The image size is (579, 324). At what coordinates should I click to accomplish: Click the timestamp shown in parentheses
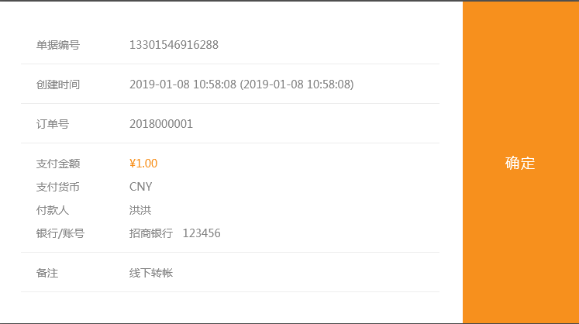tap(297, 84)
